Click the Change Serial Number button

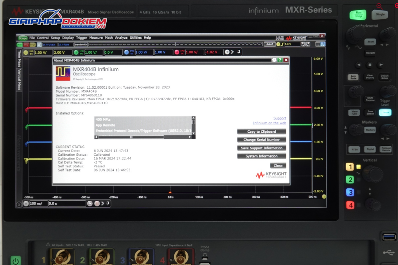pyautogui.click(x=262, y=140)
